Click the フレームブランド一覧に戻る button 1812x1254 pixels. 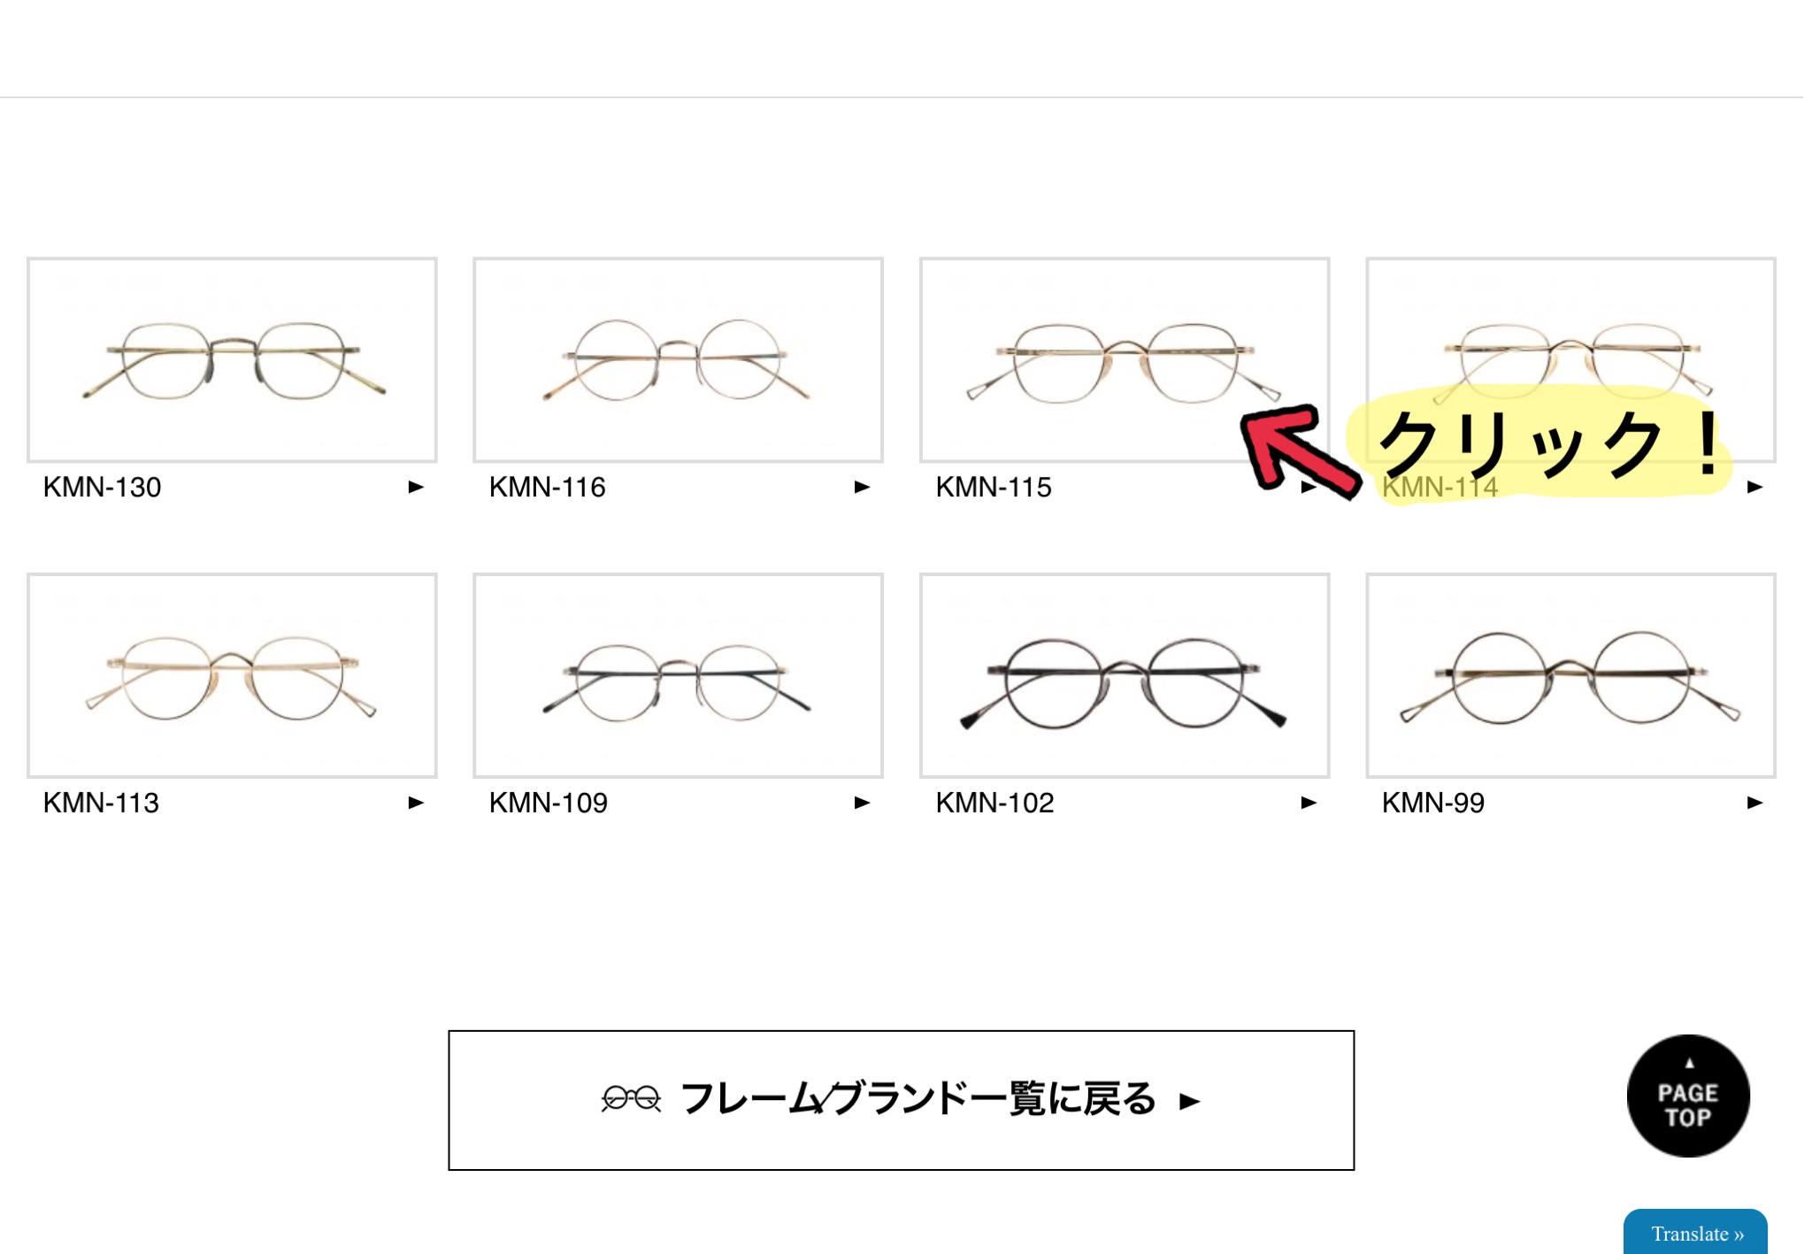coord(902,1100)
